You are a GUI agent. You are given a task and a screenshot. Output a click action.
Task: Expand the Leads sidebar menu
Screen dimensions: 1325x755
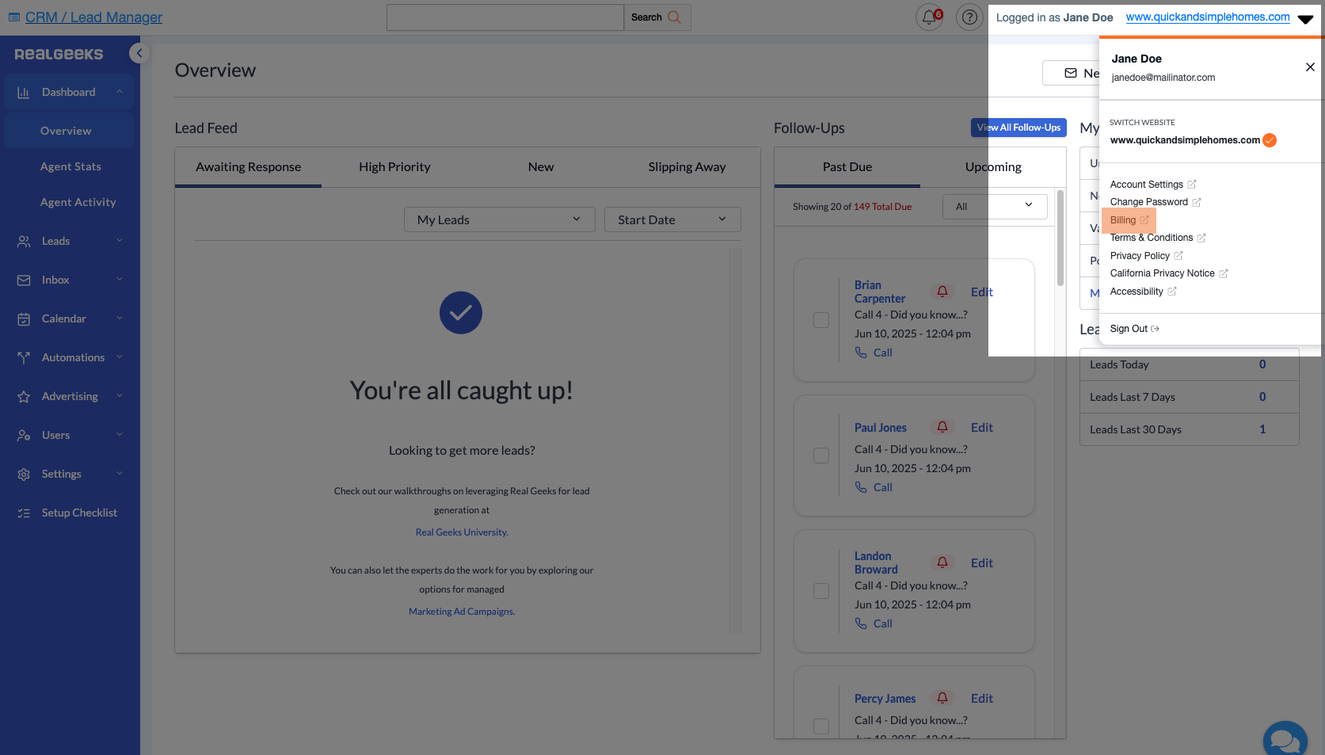tap(120, 240)
